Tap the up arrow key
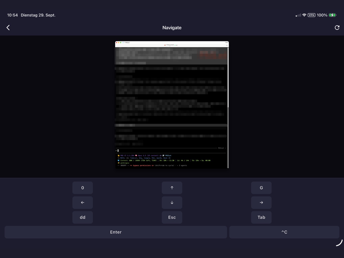 [x=172, y=188]
